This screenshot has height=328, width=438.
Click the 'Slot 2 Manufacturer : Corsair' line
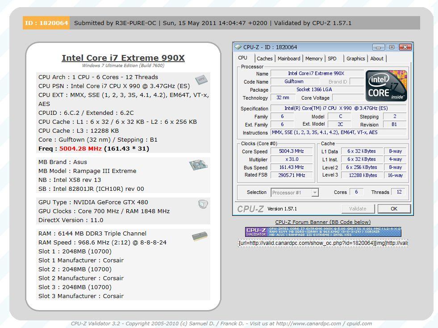81,278
